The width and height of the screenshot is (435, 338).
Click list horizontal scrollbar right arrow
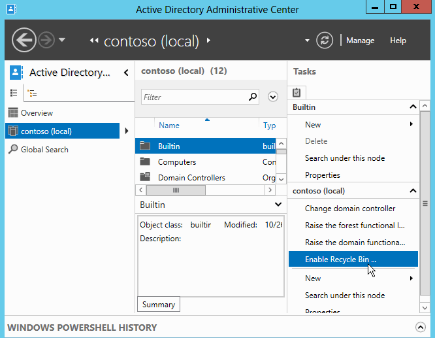coord(270,190)
